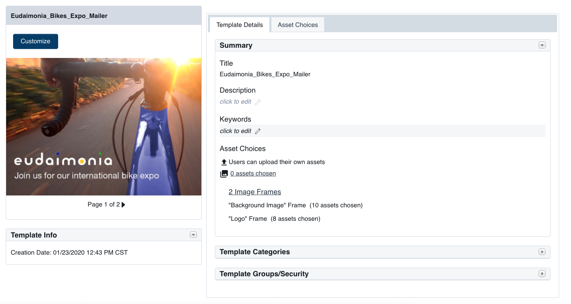Click the Description click to edit field

[x=235, y=102]
